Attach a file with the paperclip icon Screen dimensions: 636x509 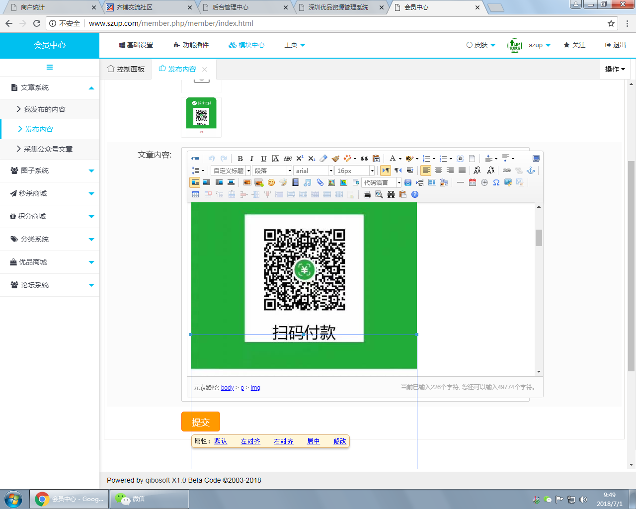point(320,182)
